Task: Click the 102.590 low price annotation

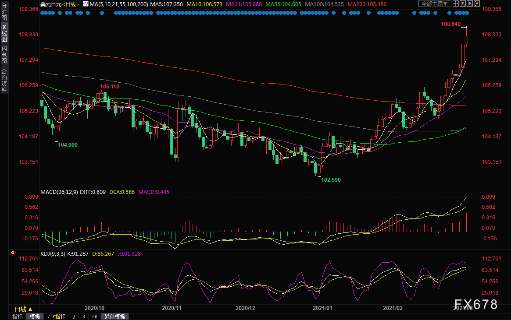Action: 331,179
